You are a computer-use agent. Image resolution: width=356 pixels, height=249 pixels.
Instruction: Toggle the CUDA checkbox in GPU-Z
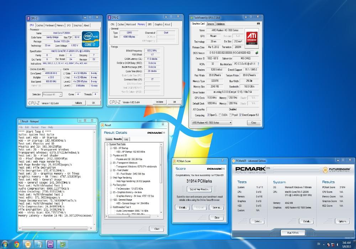220,115
